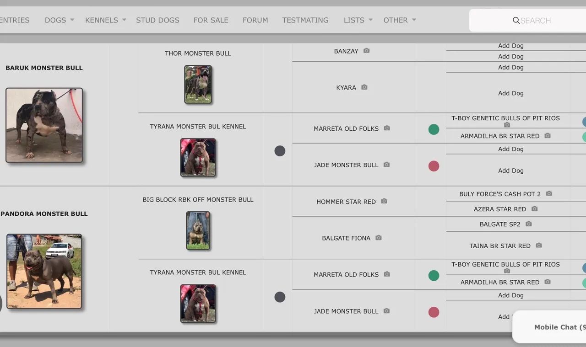
Task: Click the BARUK MONSTER BULL dog photo
Action: (44, 125)
